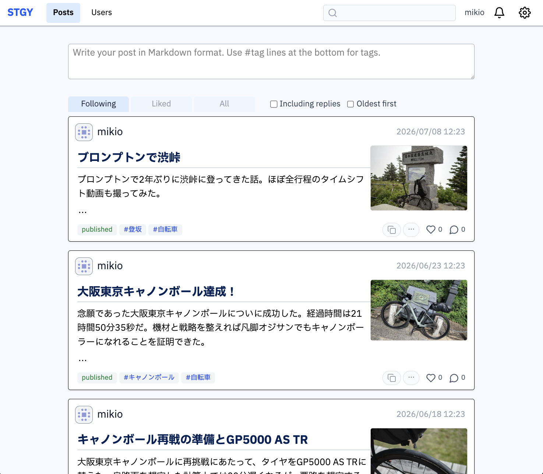Open the settings gear menu
Viewport: 543px width, 474px height.
[x=525, y=13]
